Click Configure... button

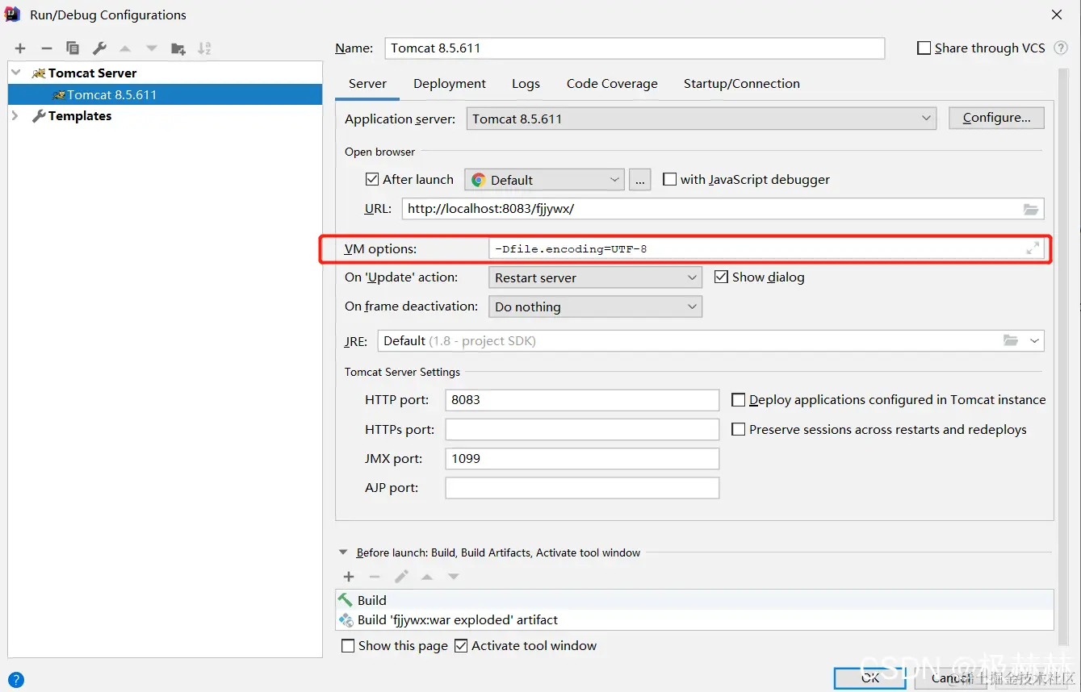[x=996, y=118]
